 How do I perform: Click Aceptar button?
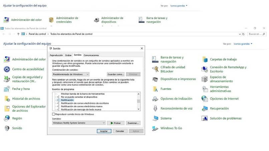tap(104, 131)
